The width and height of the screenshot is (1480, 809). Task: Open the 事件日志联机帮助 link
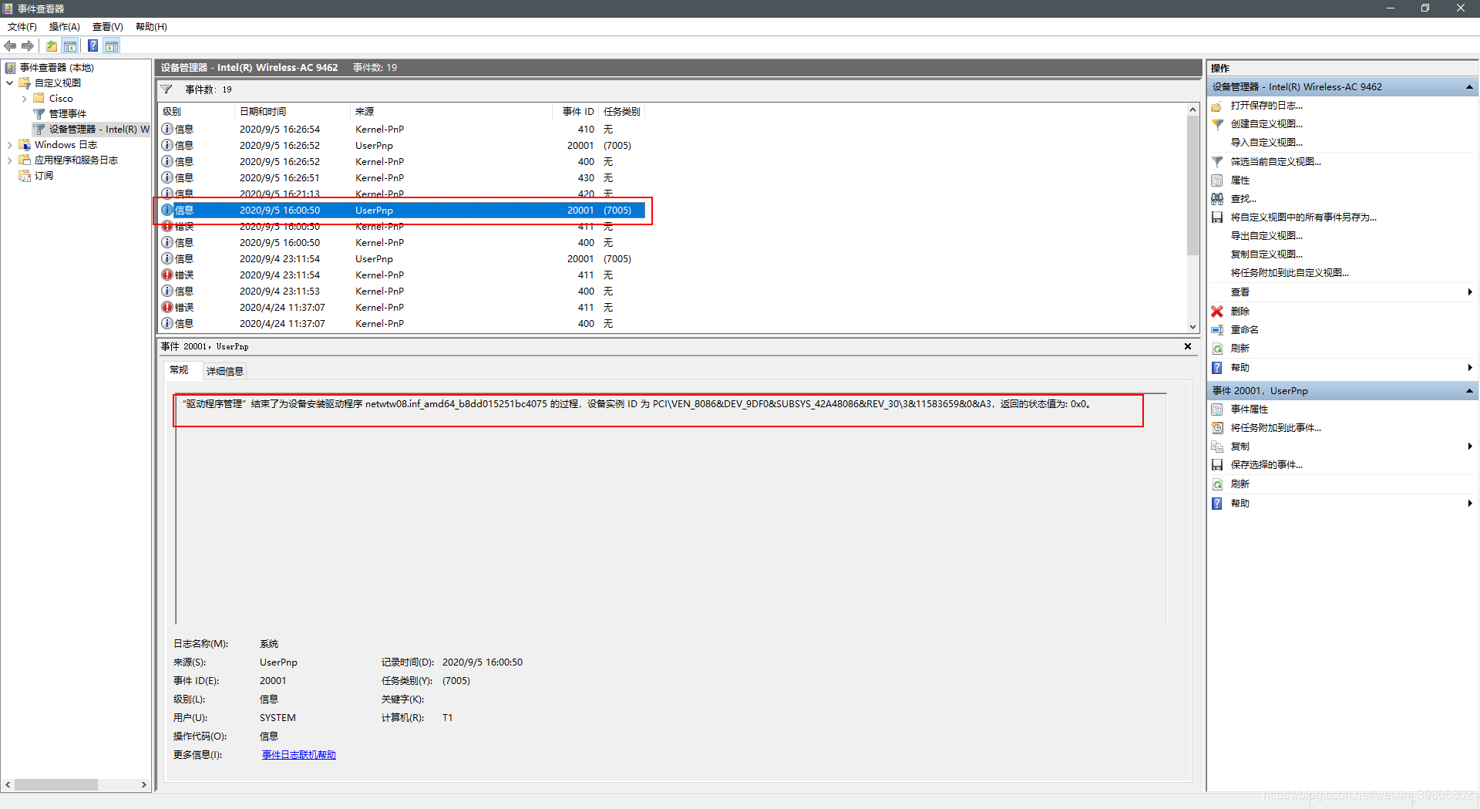point(299,755)
